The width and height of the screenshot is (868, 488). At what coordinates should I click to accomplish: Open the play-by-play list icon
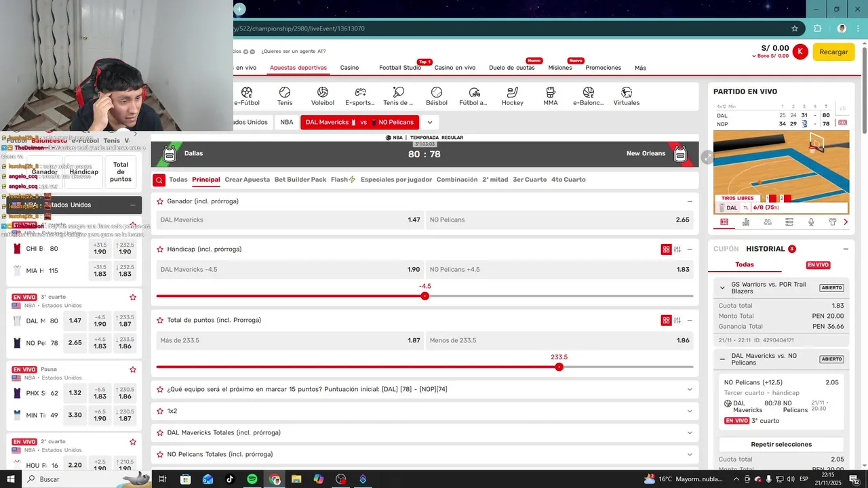[789, 222]
